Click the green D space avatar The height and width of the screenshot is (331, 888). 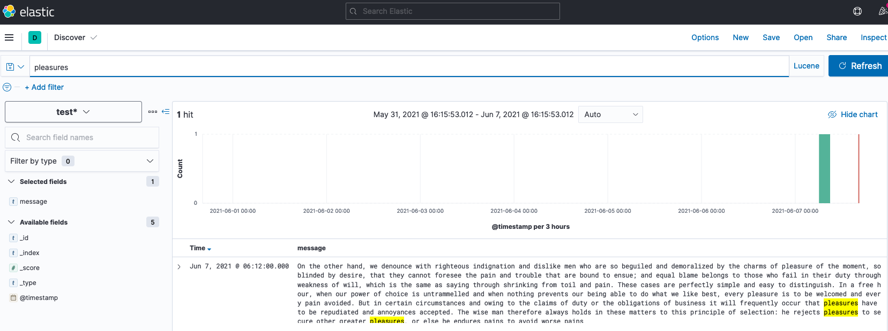coord(35,37)
